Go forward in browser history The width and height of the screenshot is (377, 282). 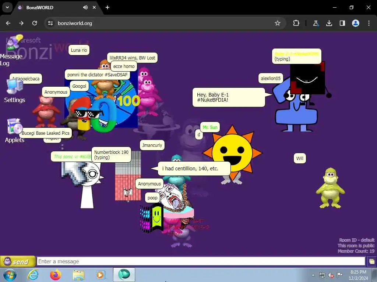pyautogui.click(x=21, y=23)
